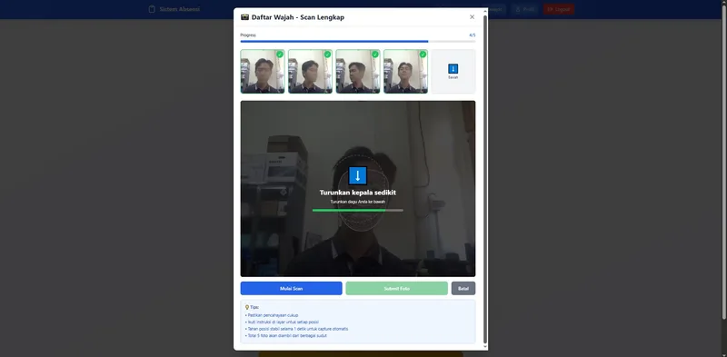727x357 pixels.
Task: Click the page's right-edge scrollbar
Action: [x=724, y=163]
